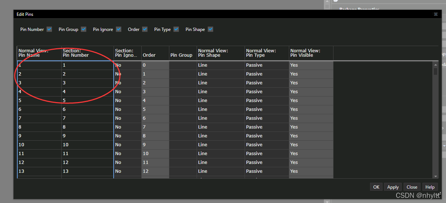446x203 pixels.
Task: Click the Normal View Pin Type header
Action: (266, 53)
